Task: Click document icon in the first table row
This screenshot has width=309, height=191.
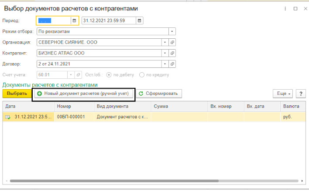Action: tap(8, 117)
